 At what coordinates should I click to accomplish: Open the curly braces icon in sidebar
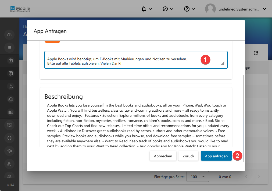(9, 138)
